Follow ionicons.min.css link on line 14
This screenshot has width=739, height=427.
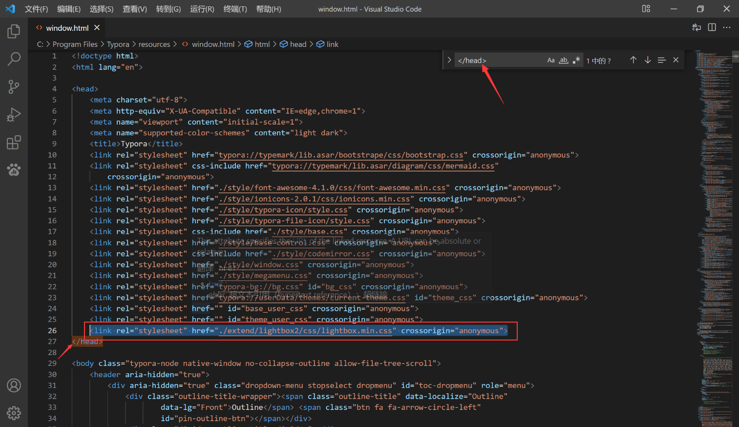[x=314, y=199]
